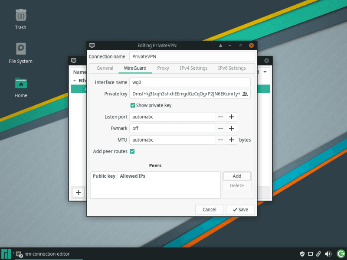
Task: Toggle the Add peer routes checkbox
Action: 132,151
